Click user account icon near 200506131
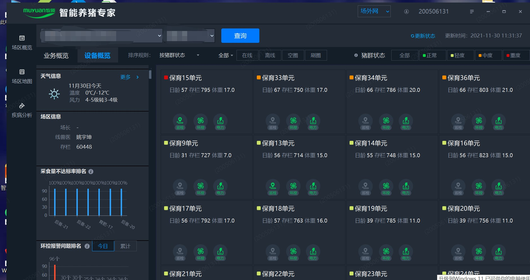The height and width of the screenshot is (280, 530). (x=407, y=12)
